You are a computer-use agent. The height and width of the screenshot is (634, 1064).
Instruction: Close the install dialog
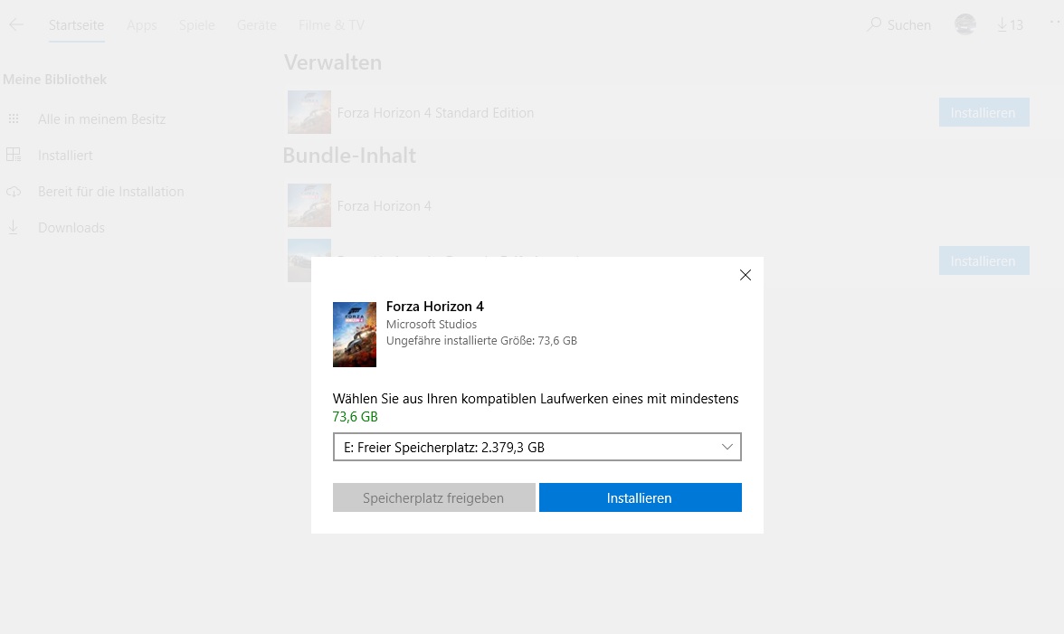[746, 275]
